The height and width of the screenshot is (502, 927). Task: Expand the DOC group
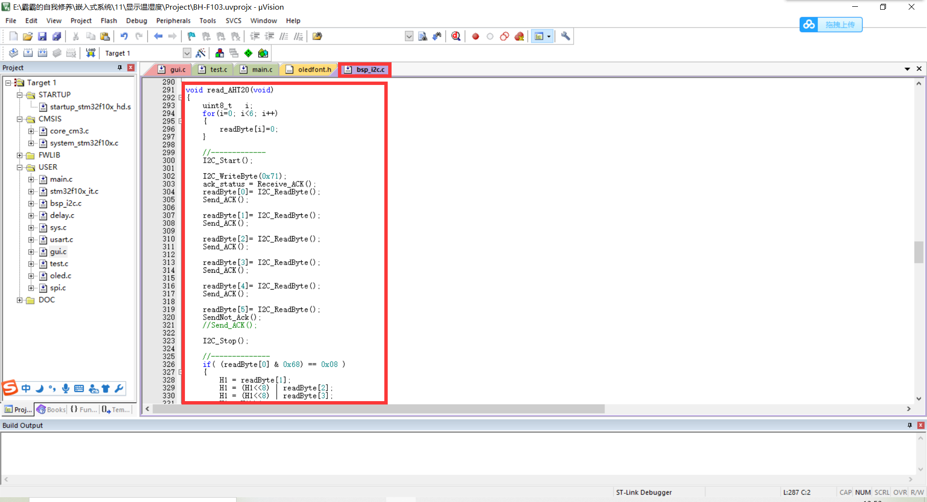click(20, 300)
